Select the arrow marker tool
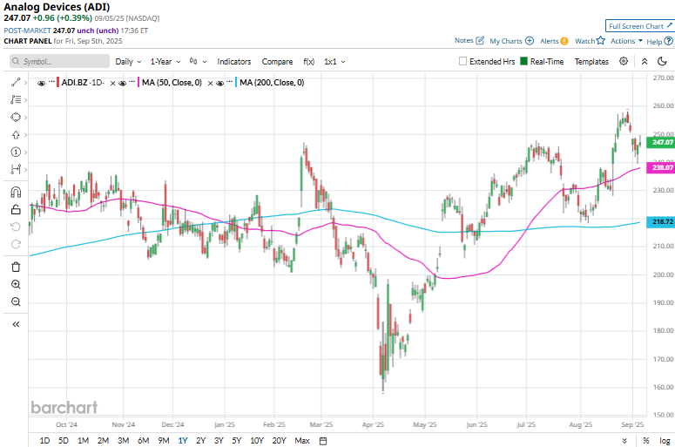The image size is (675, 447). [16, 135]
